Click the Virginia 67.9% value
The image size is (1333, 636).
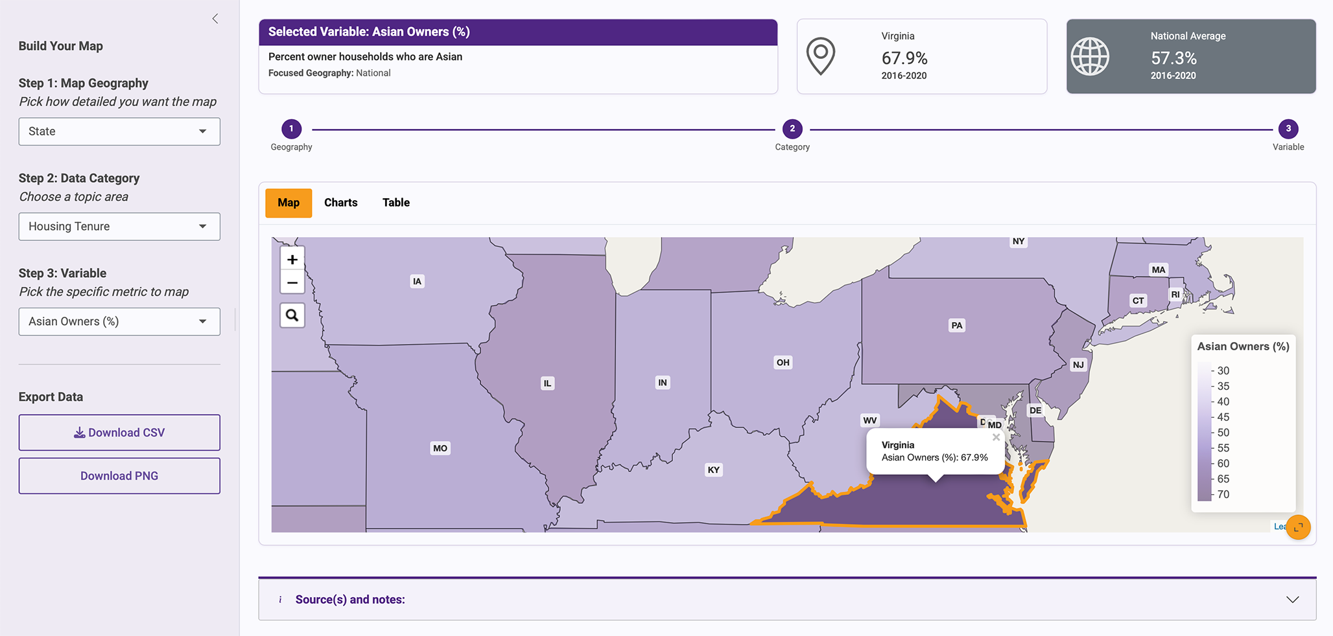(x=904, y=58)
